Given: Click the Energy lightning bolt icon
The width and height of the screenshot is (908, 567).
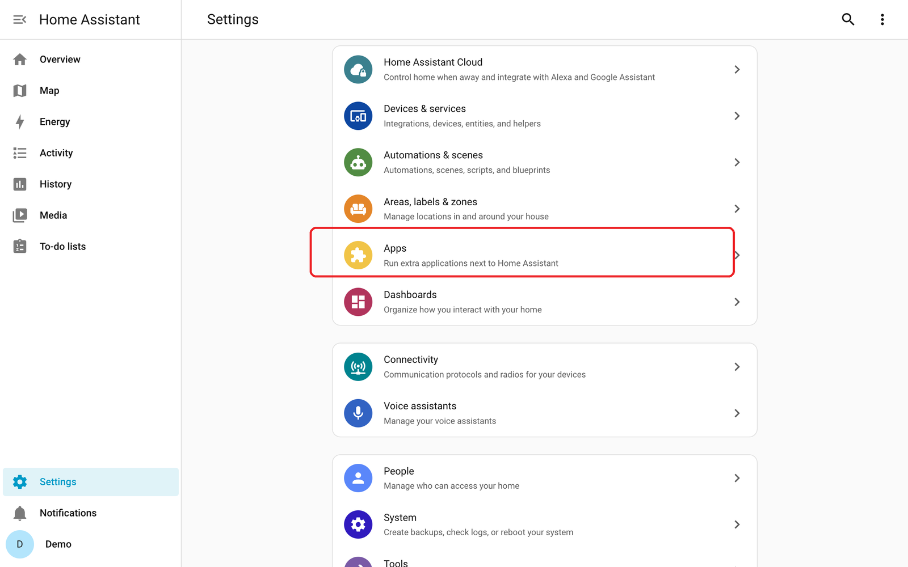Looking at the screenshot, I should (20, 122).
